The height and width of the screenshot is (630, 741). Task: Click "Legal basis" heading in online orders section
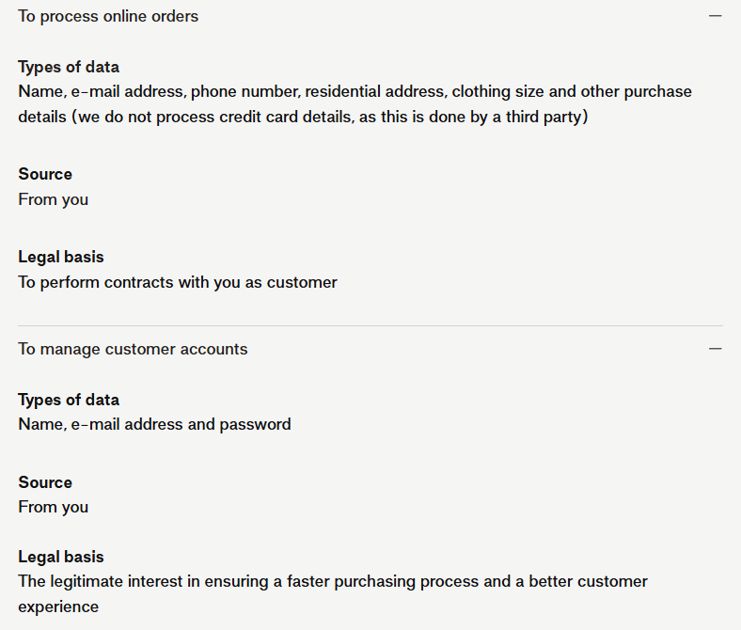pos(61,257)
